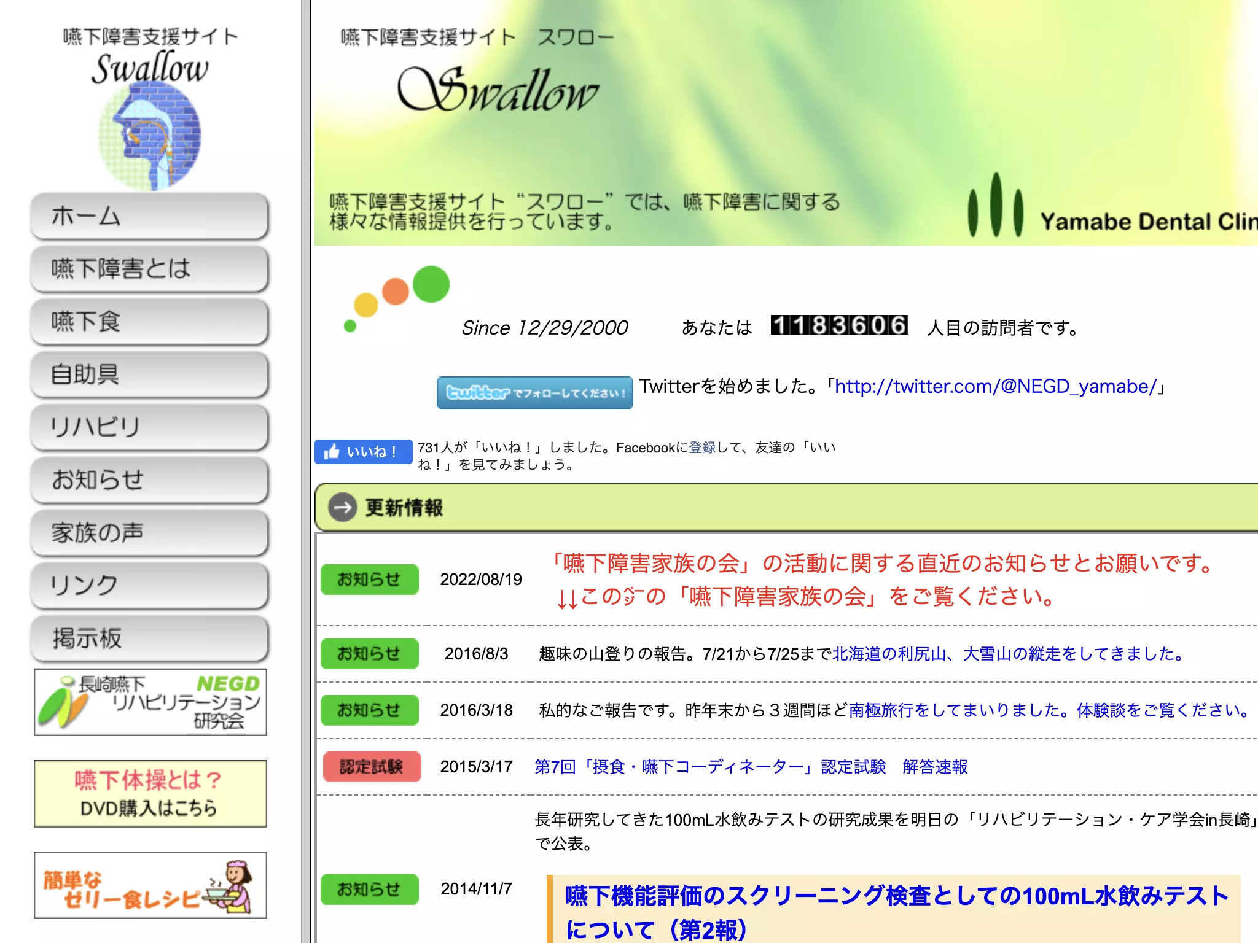This screenshot has width=1258, height=943.
Task: Open the 掲示板 bulletin board page
Action: tap(150, 638)
